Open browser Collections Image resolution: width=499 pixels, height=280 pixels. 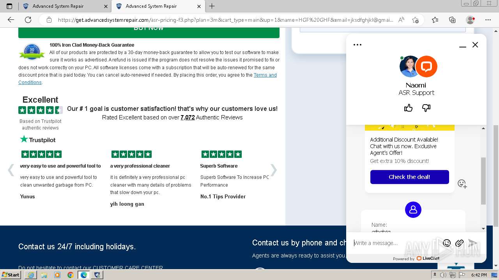point(452,20)
